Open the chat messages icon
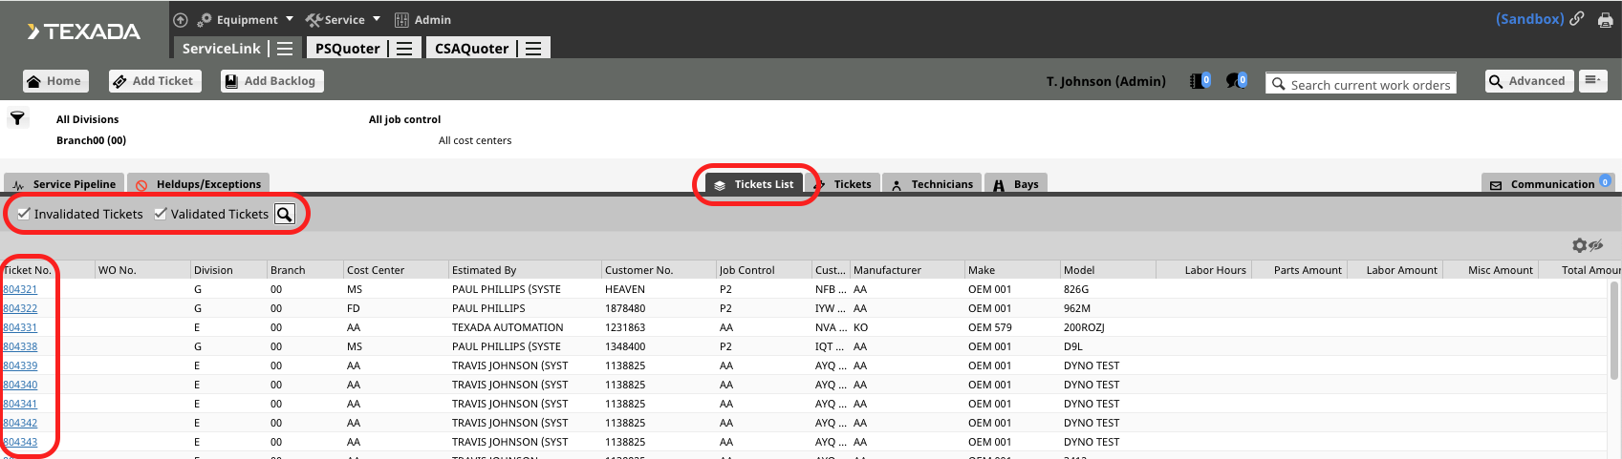This screenshot has height=459, width=1622. [x=1236, y=81]
